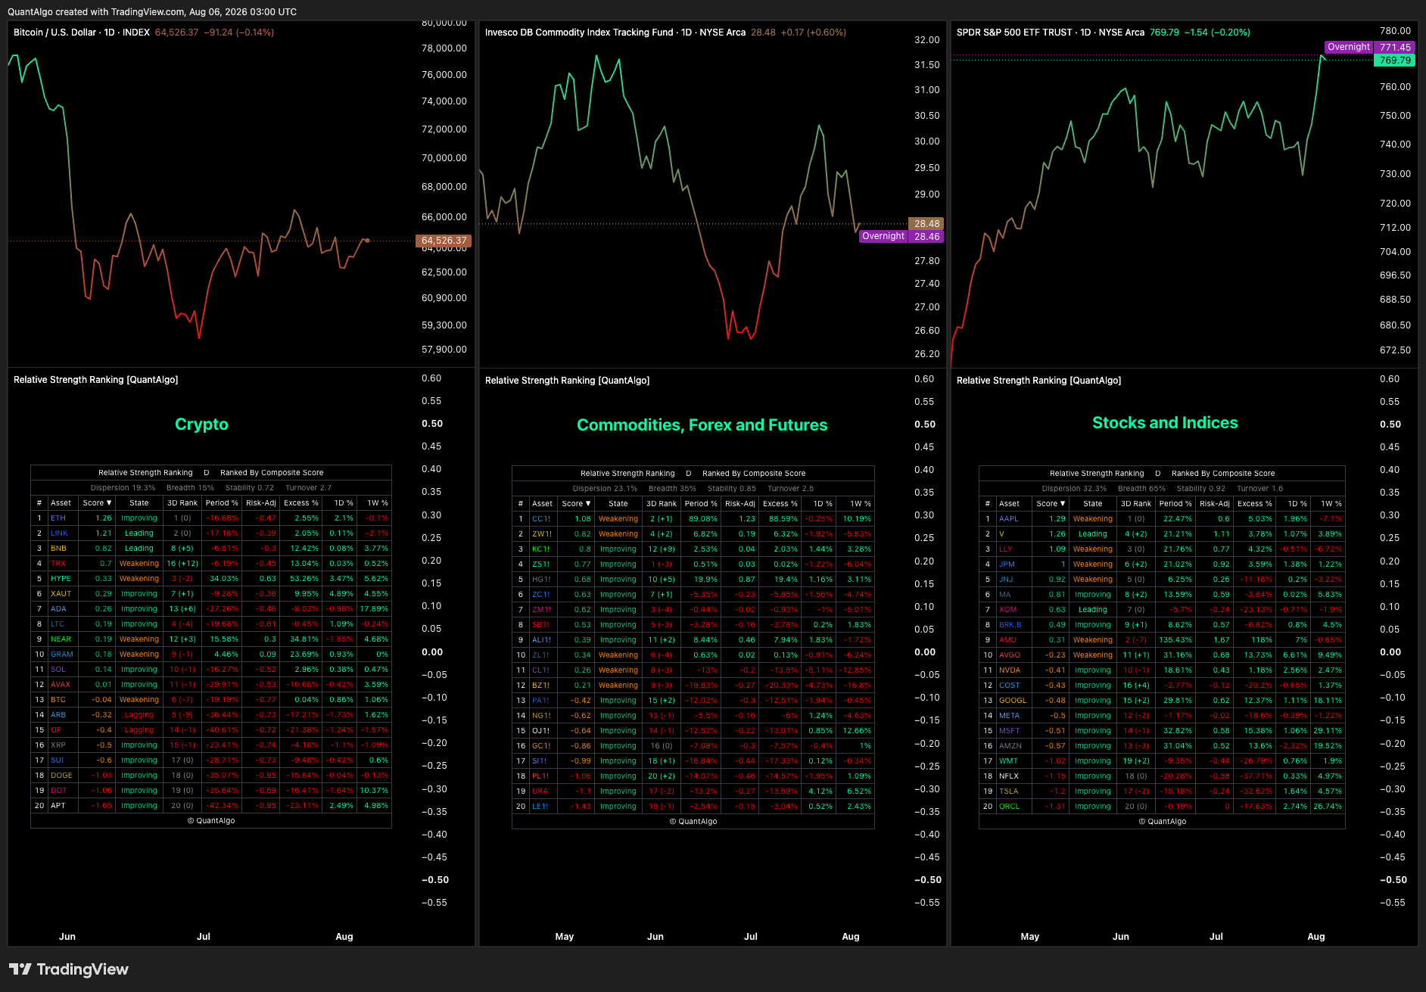Click Aug label on SPDR chart time axis
This screenshot has height=992, width=1426.
tap(1316, 937)
